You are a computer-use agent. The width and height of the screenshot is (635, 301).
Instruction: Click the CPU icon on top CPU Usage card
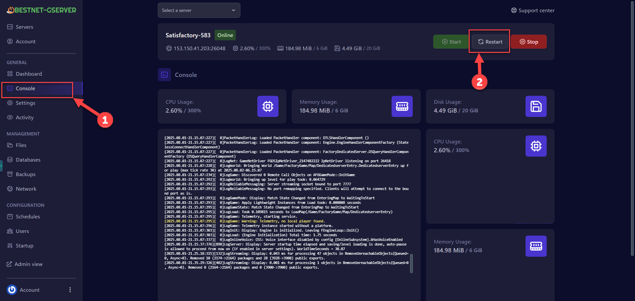tap(268, 106)
